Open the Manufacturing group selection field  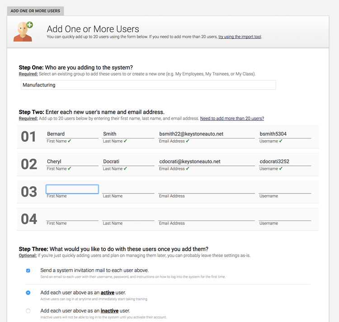148,85
